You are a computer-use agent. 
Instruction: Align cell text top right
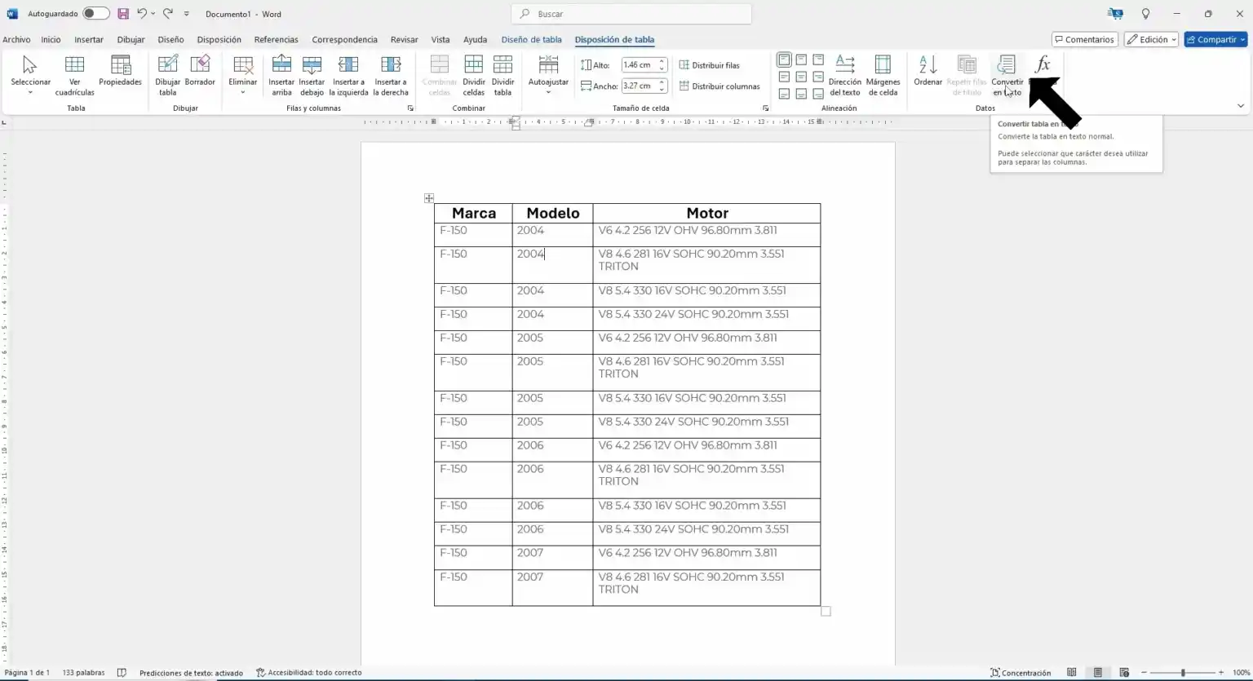[818, 60]
